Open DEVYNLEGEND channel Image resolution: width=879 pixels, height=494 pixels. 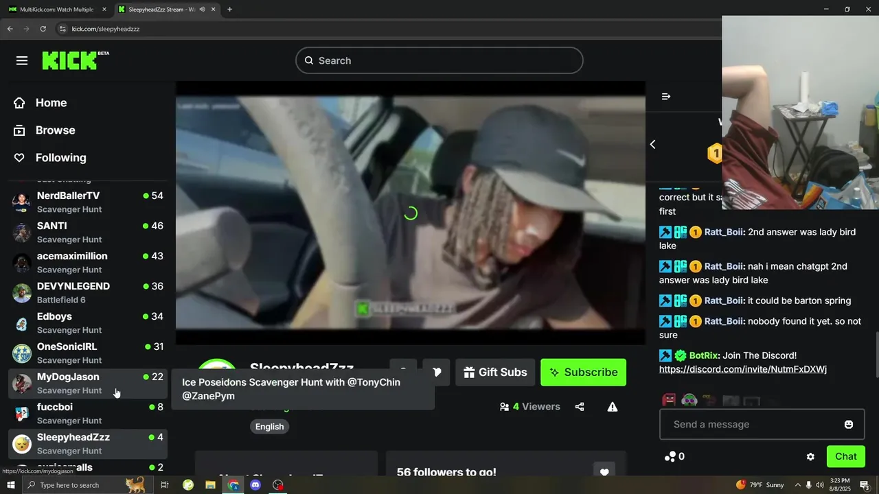[88, 293]
